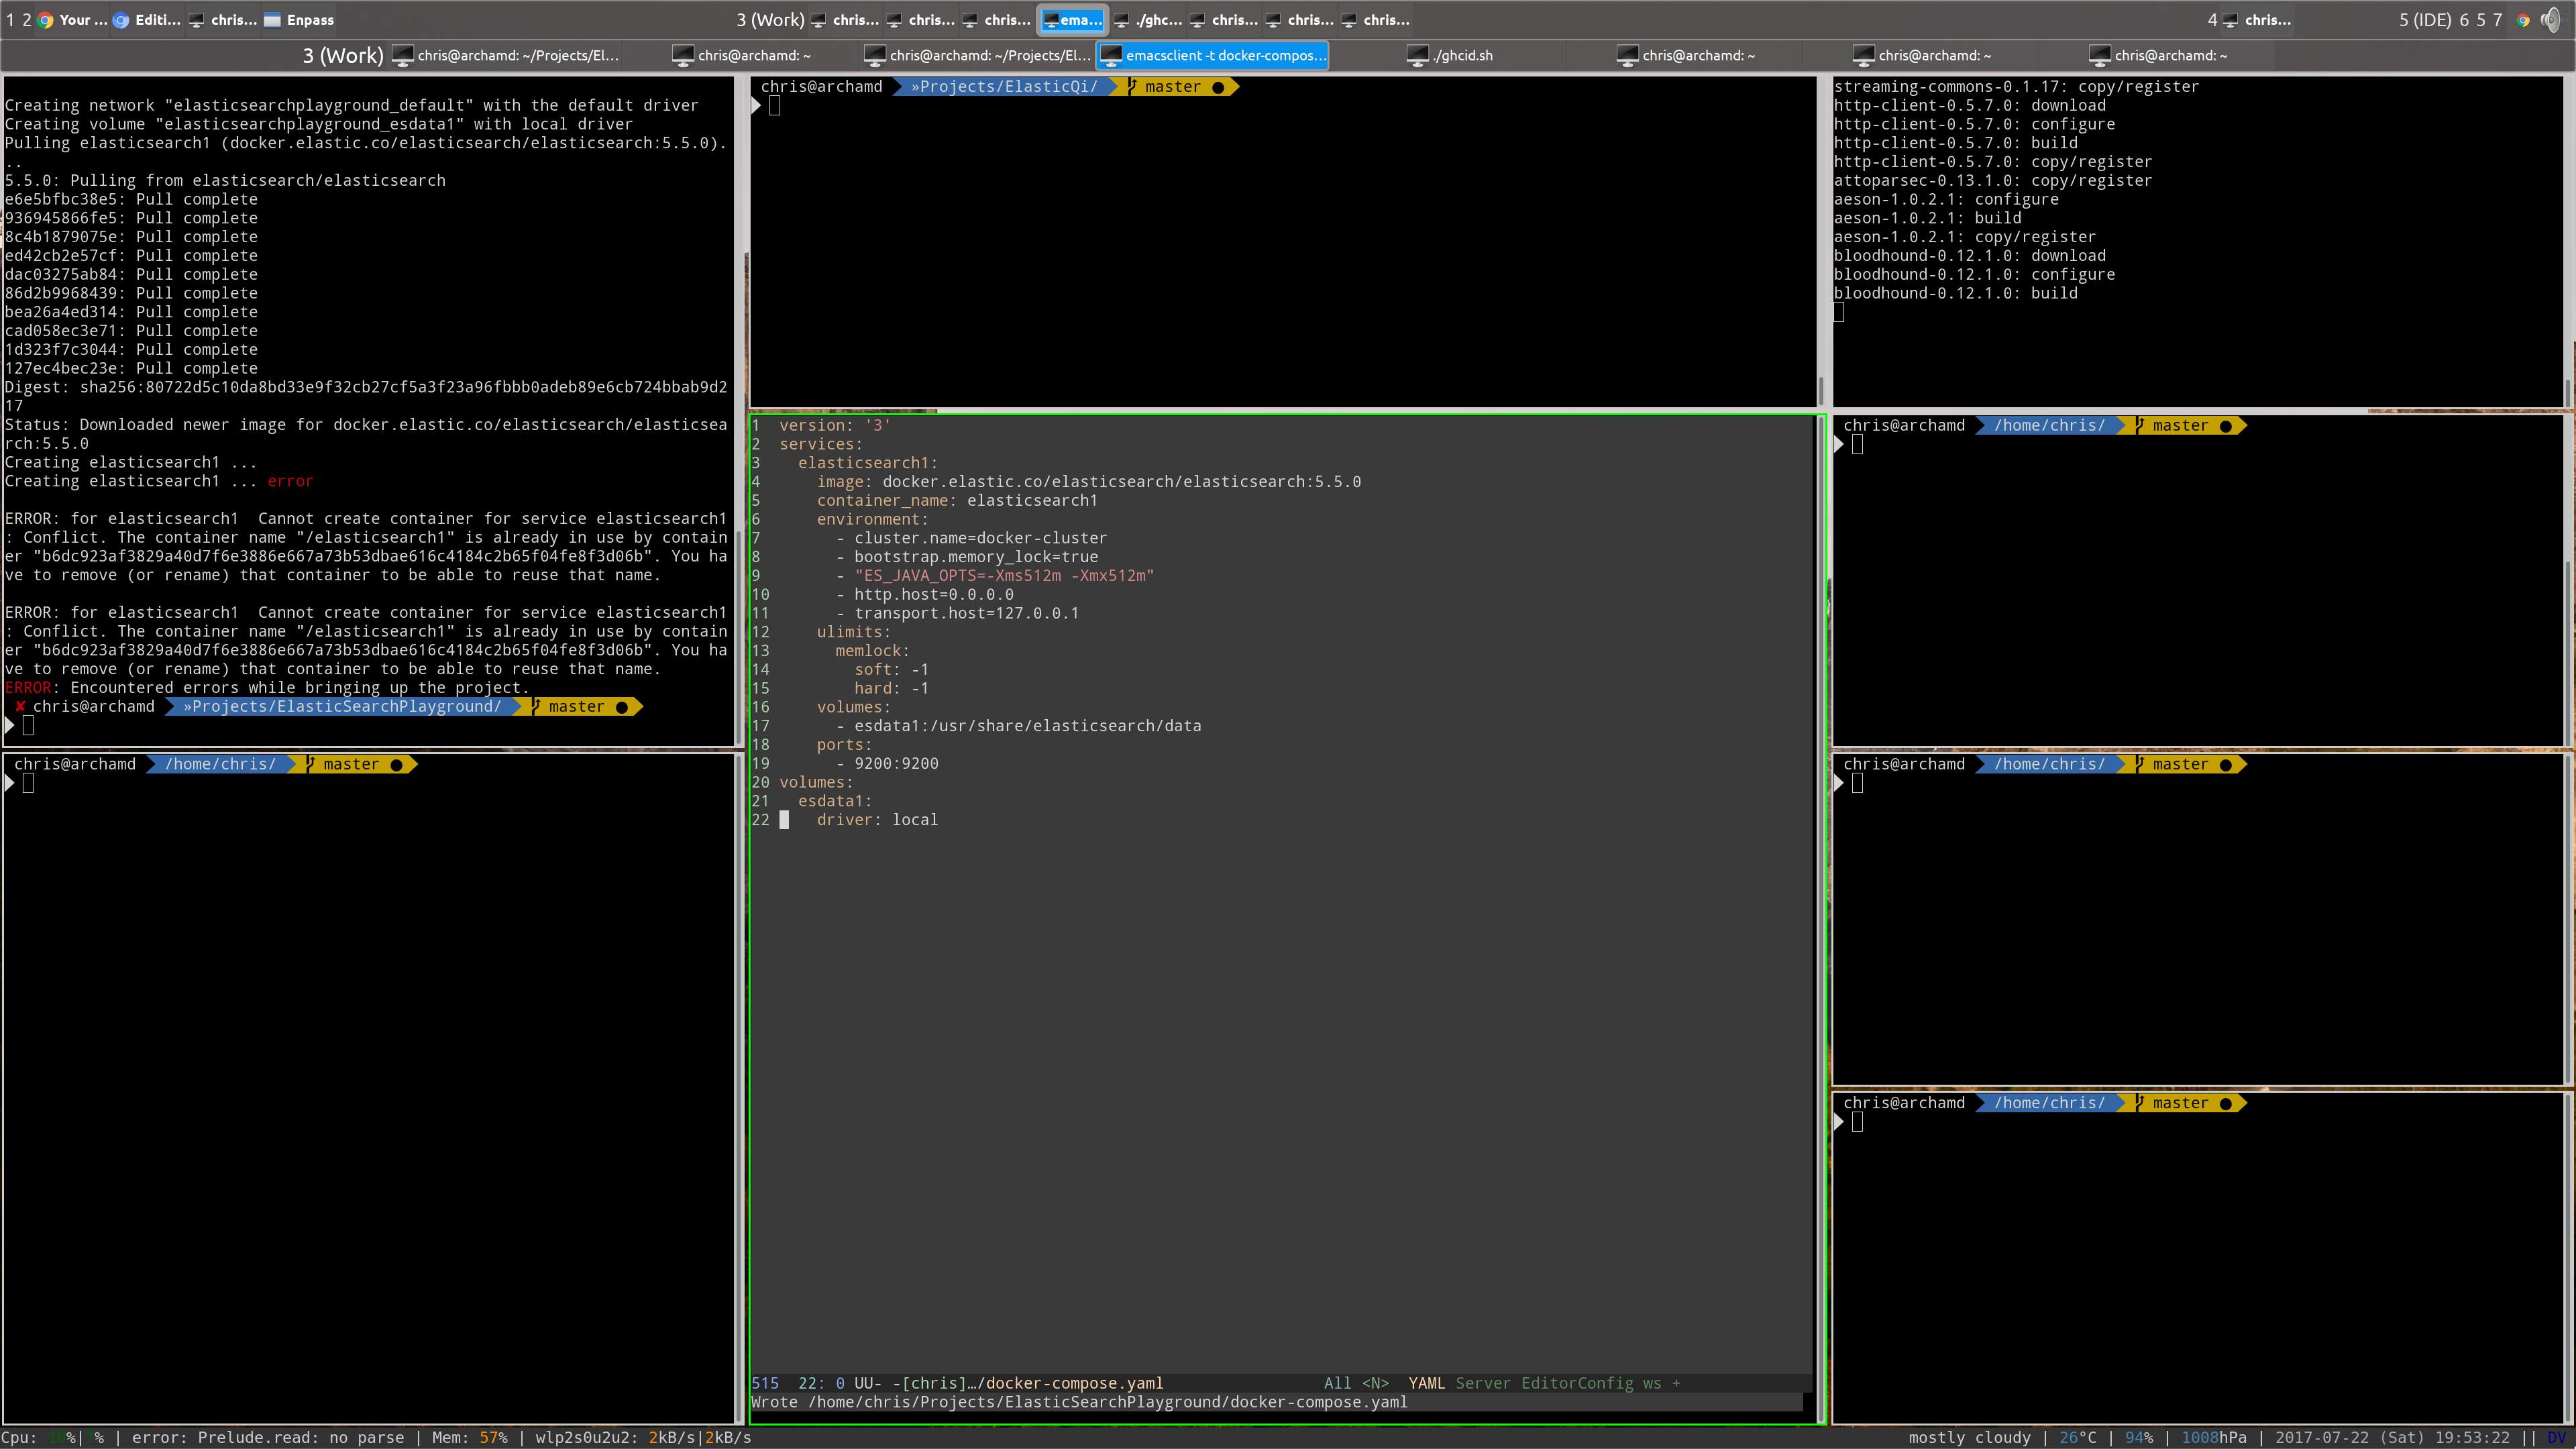This screenshot has height=1449, width=2576.
Task: Click the './ghc...' terminal icon in the top bar
Action: (x=1123, y=19)
